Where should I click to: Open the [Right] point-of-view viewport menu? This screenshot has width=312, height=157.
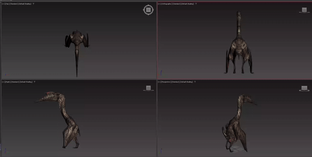(8, 82)
